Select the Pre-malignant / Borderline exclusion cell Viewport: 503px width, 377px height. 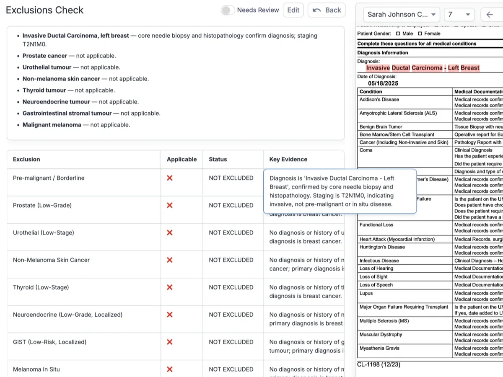[x=84, y=183]
